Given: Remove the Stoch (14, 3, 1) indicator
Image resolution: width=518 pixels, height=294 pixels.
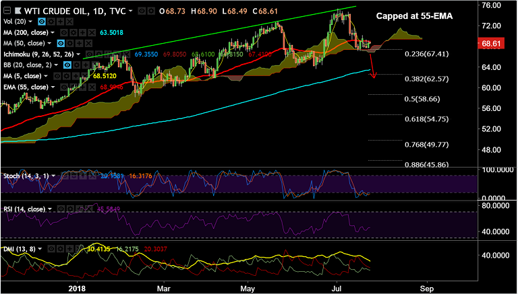Looking at the screenshot, I should [x=92, y=176].
